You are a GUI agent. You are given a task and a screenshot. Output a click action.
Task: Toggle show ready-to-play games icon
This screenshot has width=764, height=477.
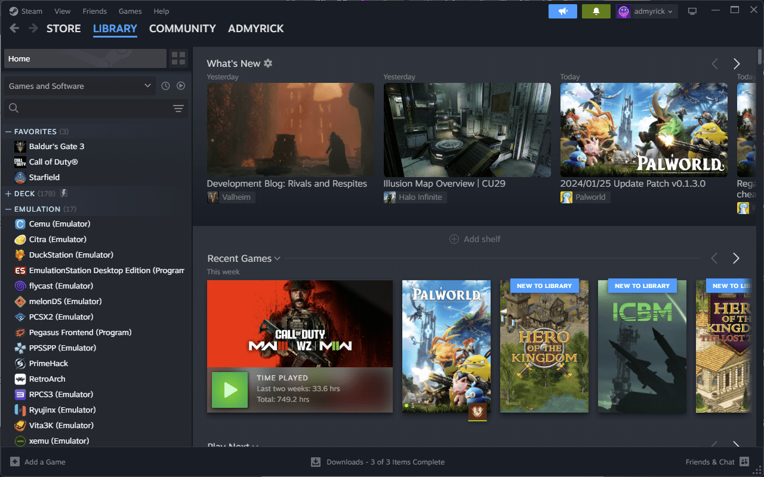181,86
